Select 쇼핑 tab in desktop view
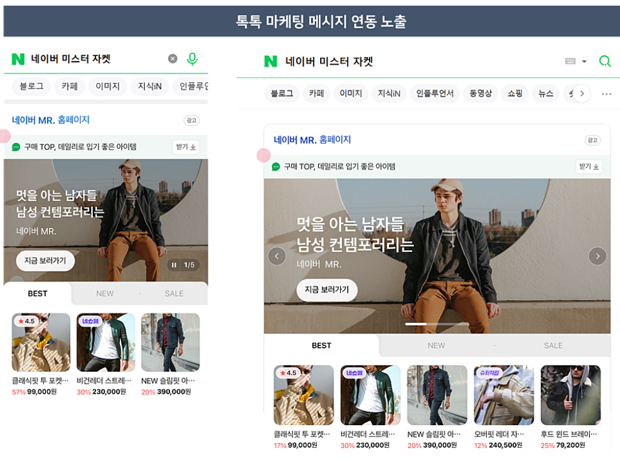This screenshot has height=459, width=620. 515,94
